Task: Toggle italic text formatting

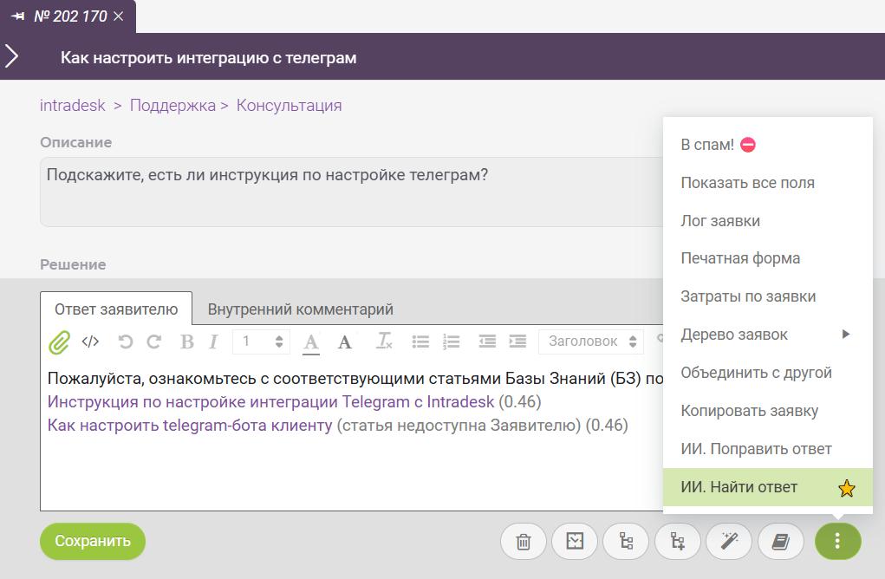Action: [213, 342]
